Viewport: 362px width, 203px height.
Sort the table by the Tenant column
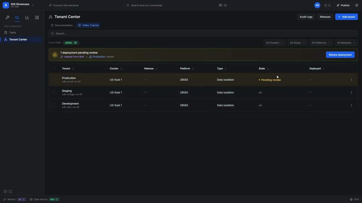pos(68,69)
